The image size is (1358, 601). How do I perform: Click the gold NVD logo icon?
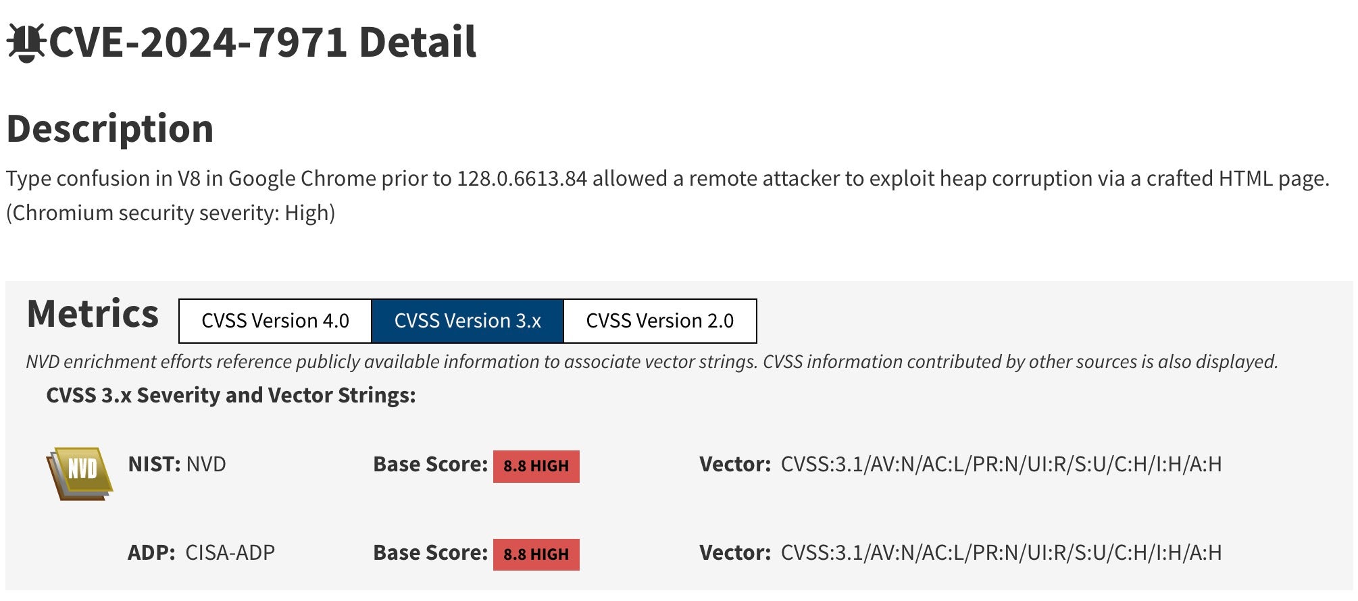click(x=80, y=471)
